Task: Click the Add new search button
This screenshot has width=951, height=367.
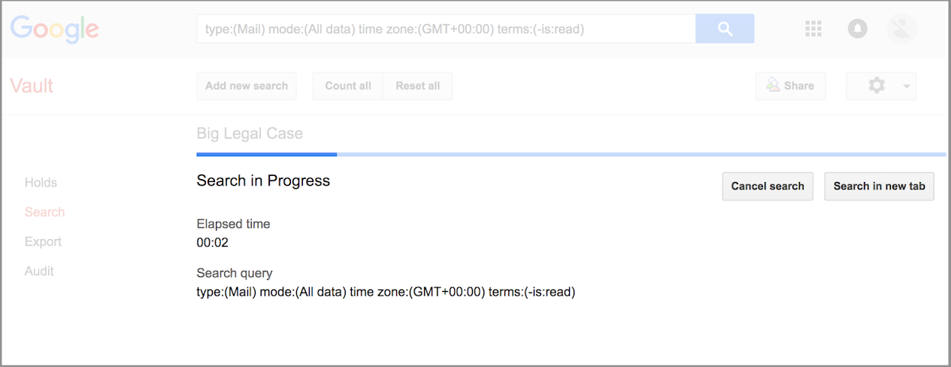Action: coord(247,86)
